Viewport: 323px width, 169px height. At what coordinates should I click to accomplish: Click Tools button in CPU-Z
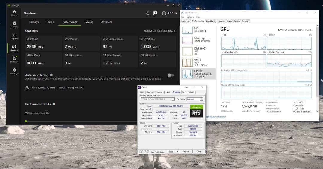[x=171, y=151]
